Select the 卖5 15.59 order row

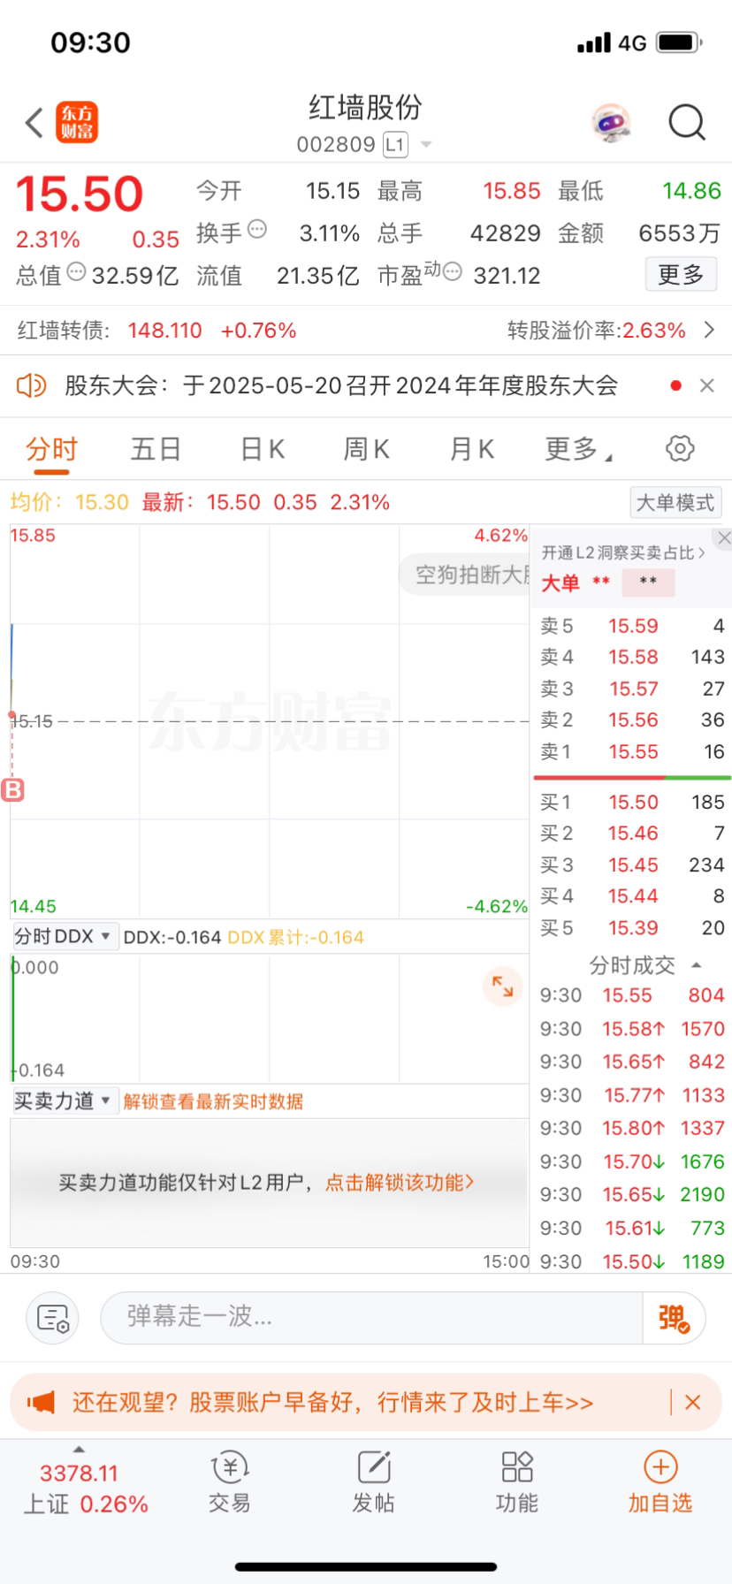click(632, 626)
